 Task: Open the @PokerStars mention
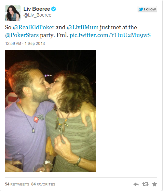pyautogui.click(x=22, y=35)
